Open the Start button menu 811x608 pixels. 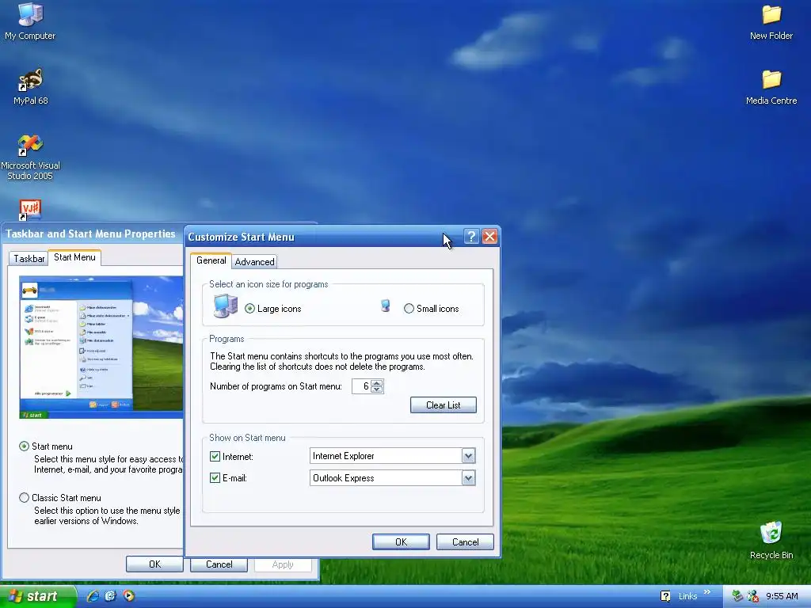[x=38, y=596]
